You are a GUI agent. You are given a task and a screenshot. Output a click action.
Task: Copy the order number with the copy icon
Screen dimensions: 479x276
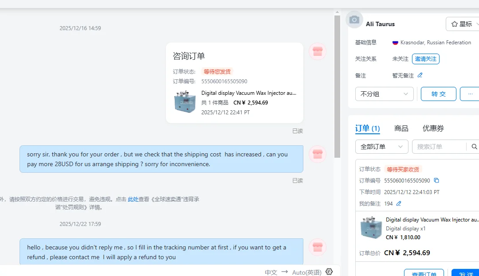436,180
